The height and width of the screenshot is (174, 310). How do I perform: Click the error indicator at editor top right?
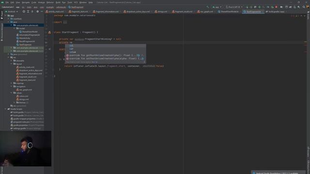coord(293,16)
